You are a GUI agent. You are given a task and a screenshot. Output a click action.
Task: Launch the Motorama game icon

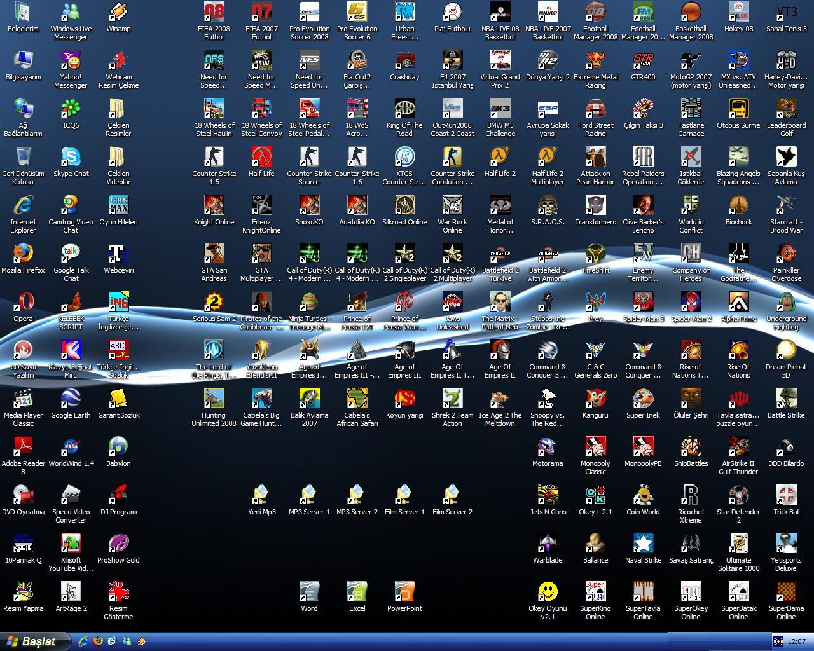[x=548, y=448]
